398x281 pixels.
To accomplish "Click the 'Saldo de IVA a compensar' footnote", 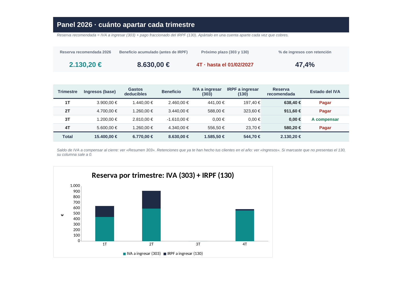I will (201, 152).
